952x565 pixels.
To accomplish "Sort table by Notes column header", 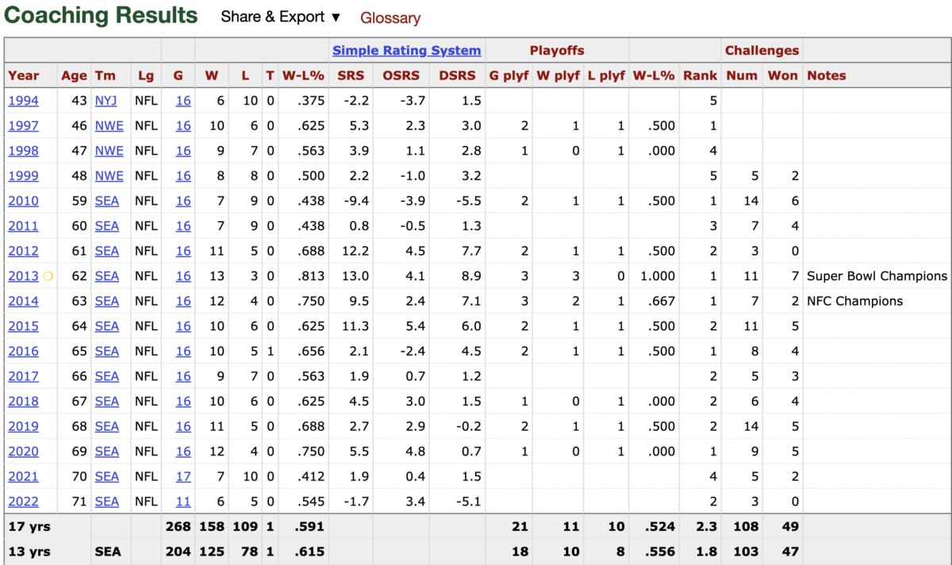I will (x=827, y=75).
